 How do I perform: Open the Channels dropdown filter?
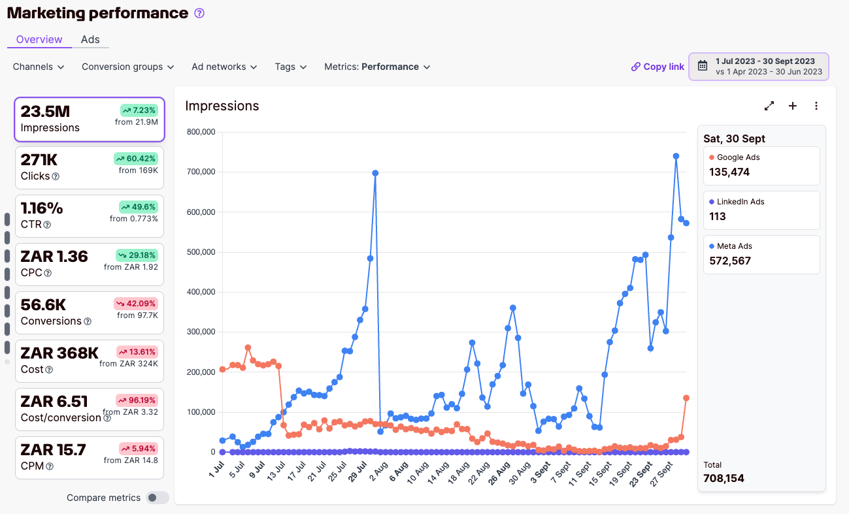tap(39, 67)
